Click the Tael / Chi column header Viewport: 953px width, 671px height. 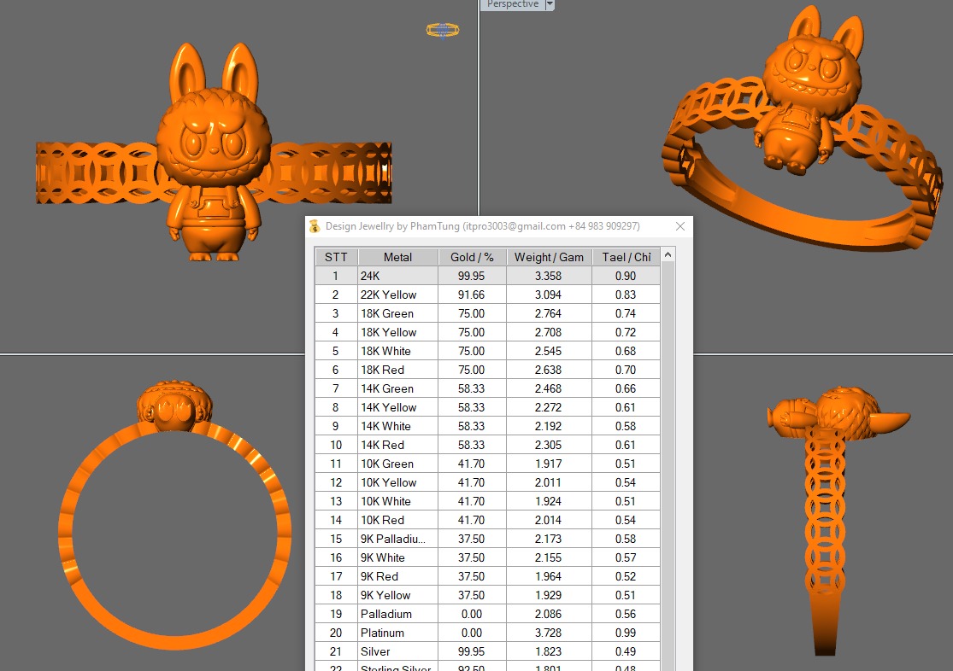626,257
